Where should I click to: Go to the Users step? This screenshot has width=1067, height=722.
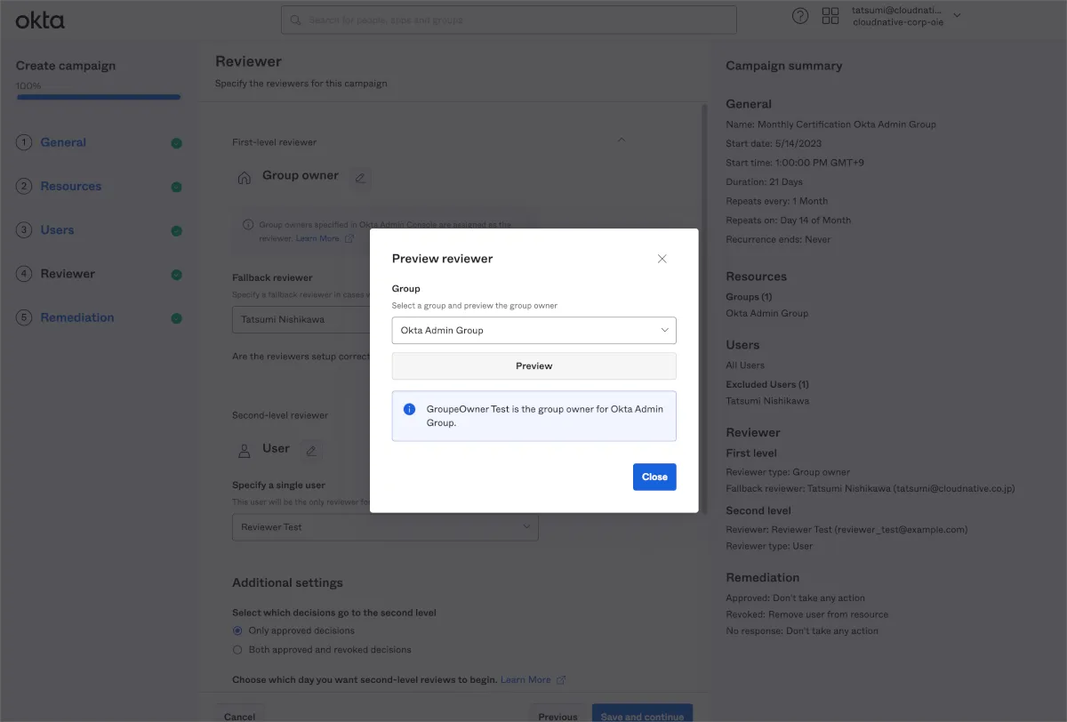(57, 230)
